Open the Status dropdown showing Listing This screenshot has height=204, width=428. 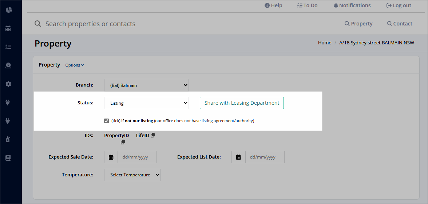[x=146, y=103]
